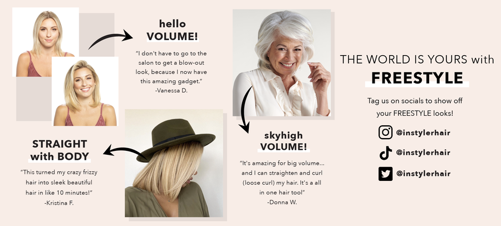The image size is (501, 226).
Task: Open the Twitter @instylerhair handle
Action: pos(423,174)
